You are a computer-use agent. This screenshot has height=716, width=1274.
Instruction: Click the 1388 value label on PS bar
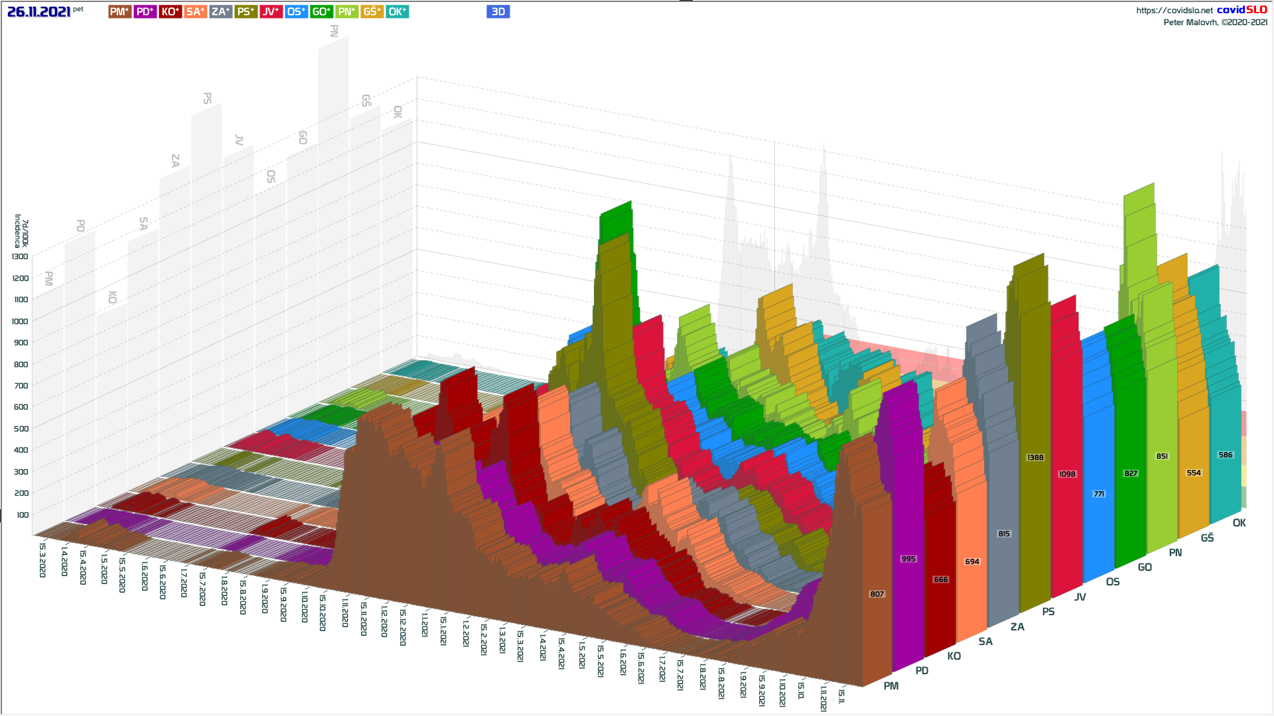point(1034,457)
